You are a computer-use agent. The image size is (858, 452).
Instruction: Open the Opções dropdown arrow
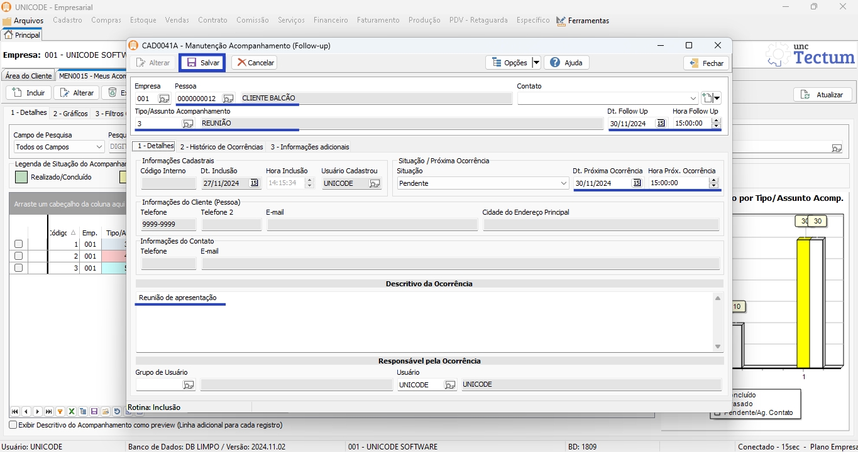(x=536, y=63)
